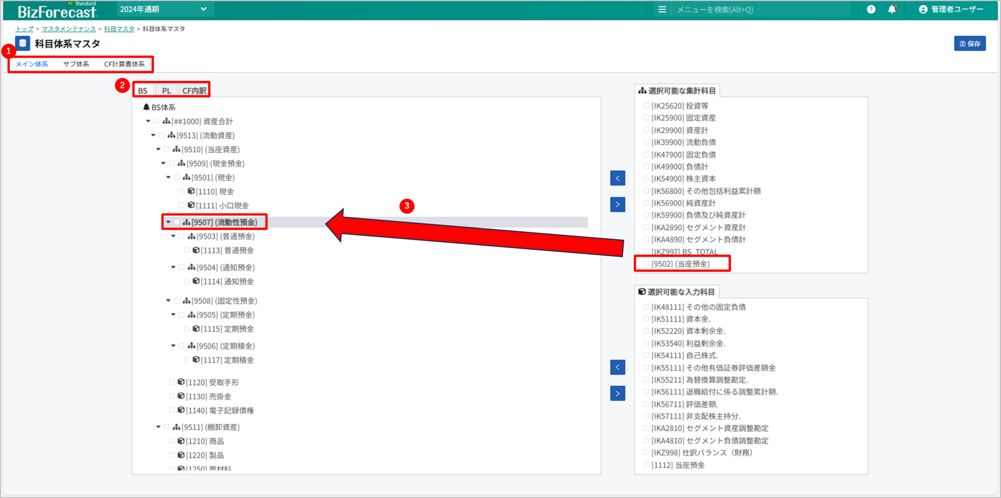Screen dimensions: 1001x498
Task: Click the 保存 save button
Action: point(969,44)
